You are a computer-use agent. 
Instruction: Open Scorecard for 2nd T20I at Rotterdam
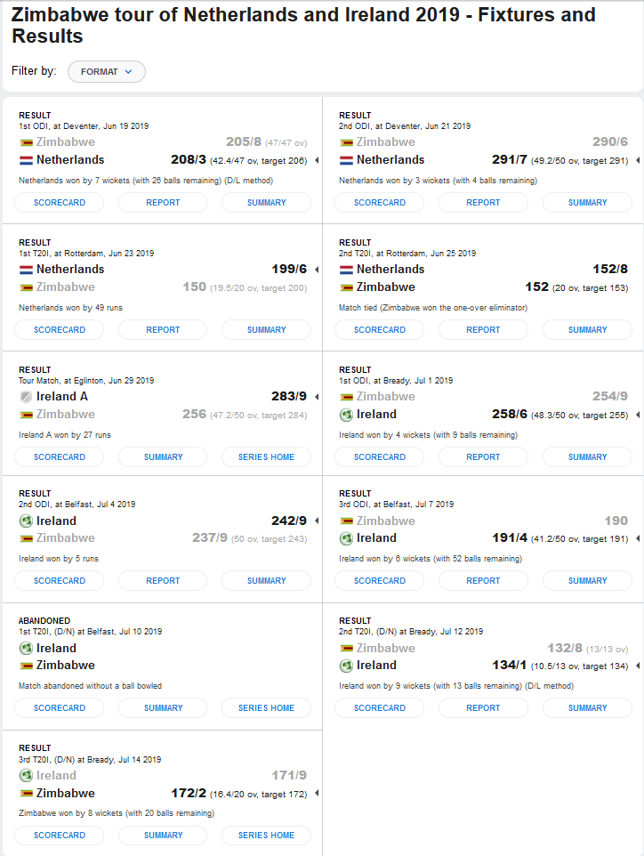(x=380, y=330)
